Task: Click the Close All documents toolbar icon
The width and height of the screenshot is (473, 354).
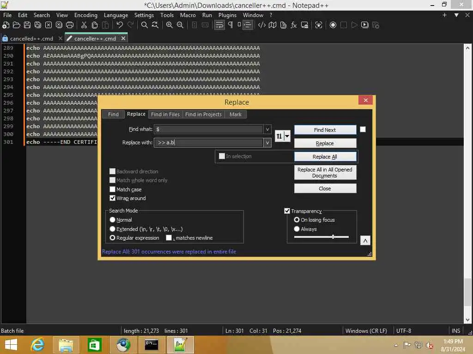Action: click(x=59, y=25)
